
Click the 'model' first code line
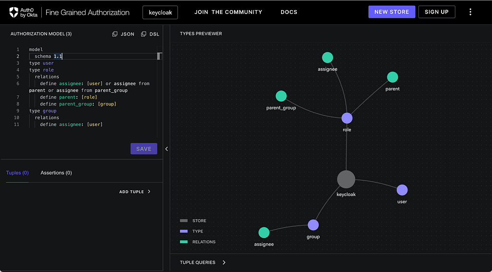pos(36,49)
